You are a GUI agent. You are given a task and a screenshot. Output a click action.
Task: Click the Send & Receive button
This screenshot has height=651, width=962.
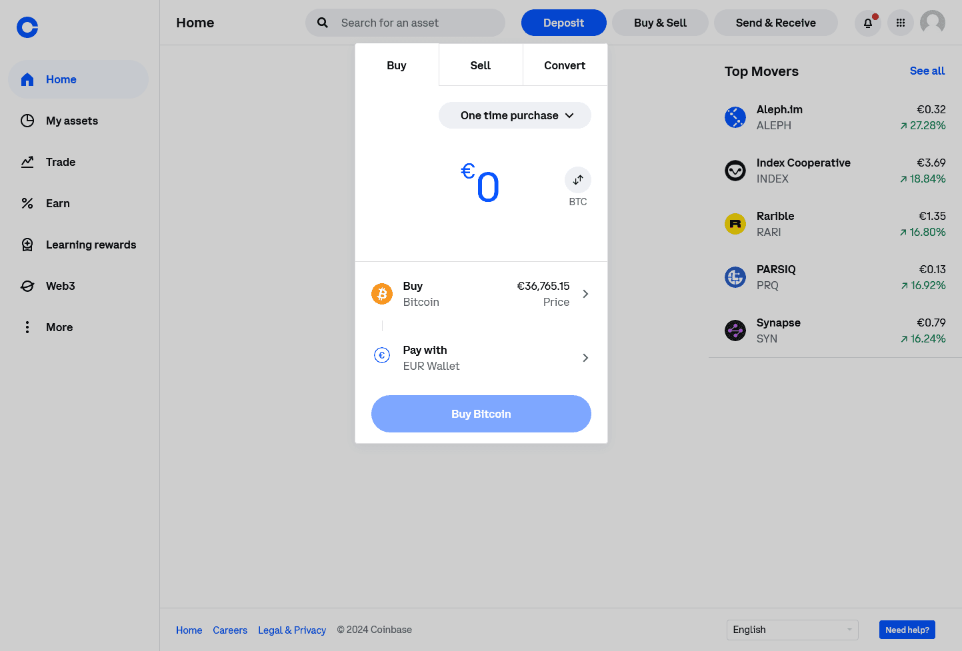pyautogui.click(x=776, y=23)
